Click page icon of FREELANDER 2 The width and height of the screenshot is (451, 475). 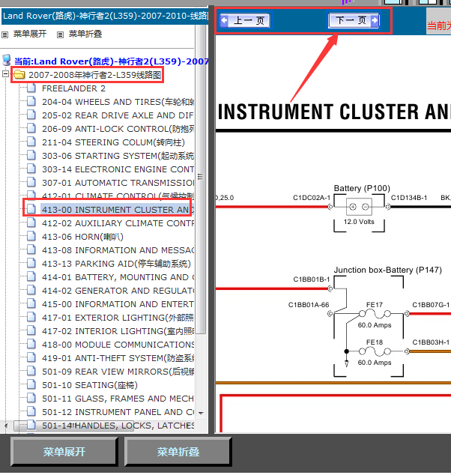click(31, 88)
